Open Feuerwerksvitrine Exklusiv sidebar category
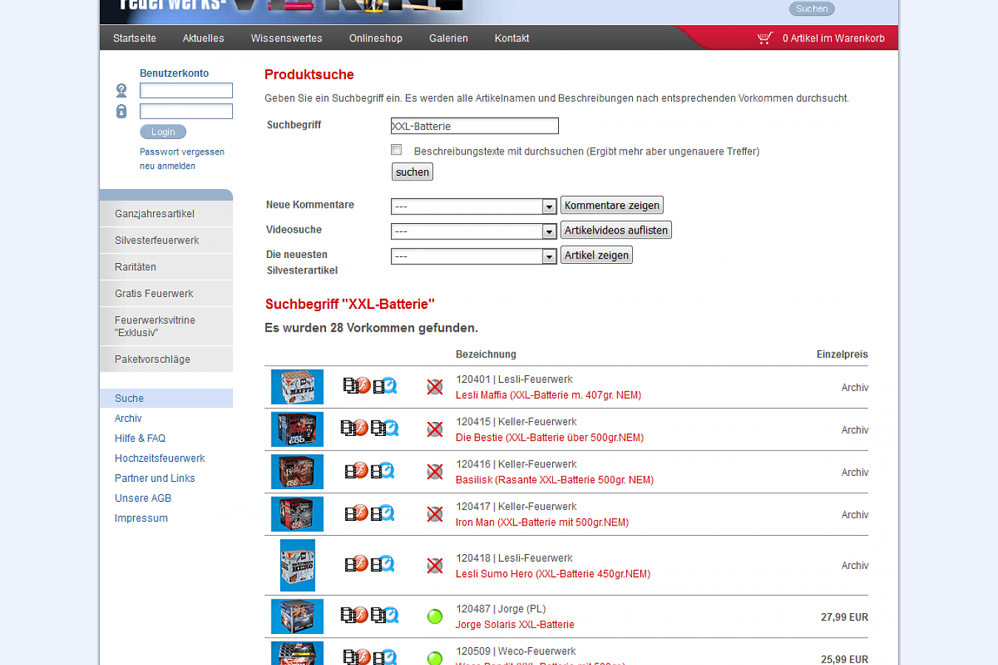Viewport: 998px width, 665px height. click(x=166, y=326)
